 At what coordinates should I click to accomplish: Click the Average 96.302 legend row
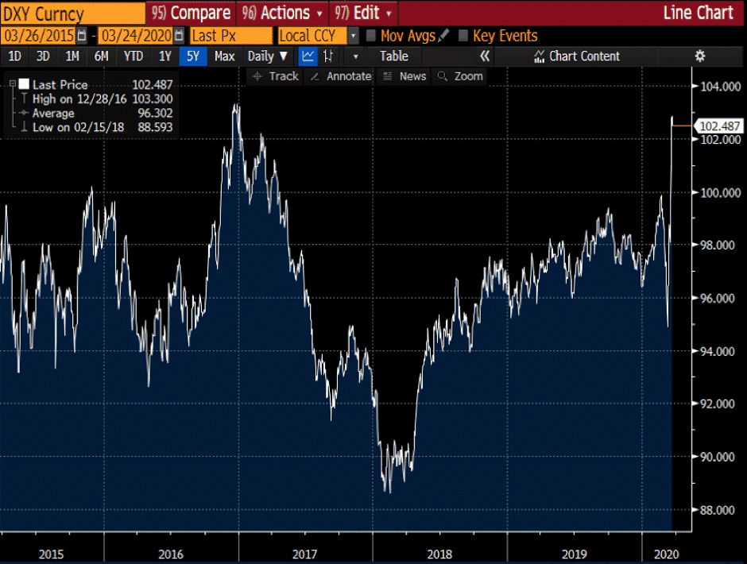97,114
